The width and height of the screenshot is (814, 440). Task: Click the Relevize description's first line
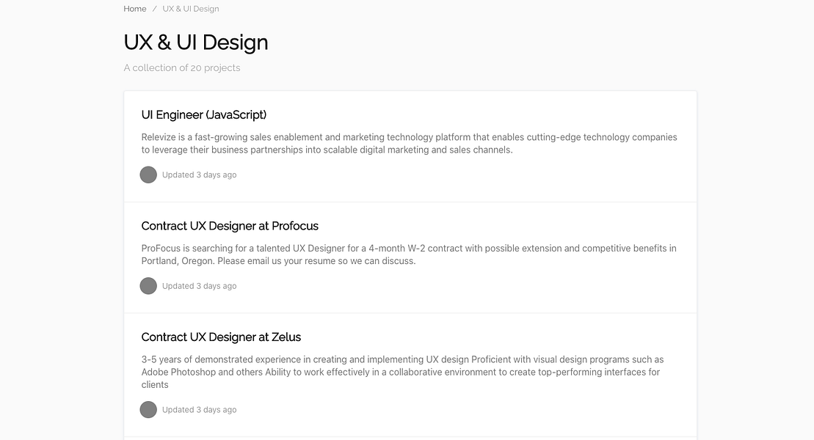409,137
